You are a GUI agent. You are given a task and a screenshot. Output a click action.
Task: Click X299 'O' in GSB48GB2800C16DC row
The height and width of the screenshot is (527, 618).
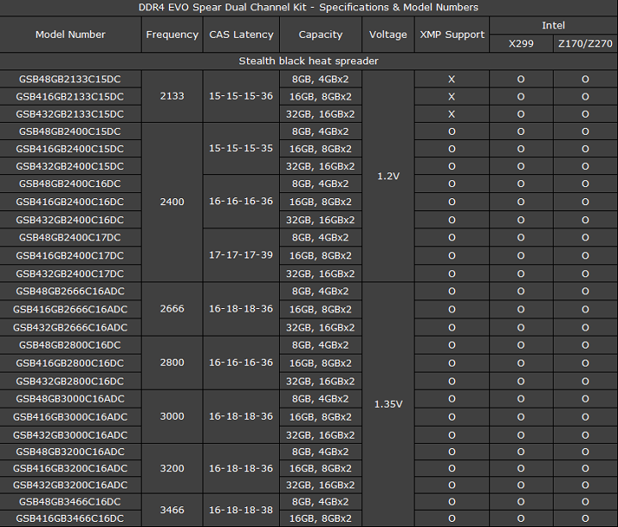pyautogui.click(x=521, y=345)
